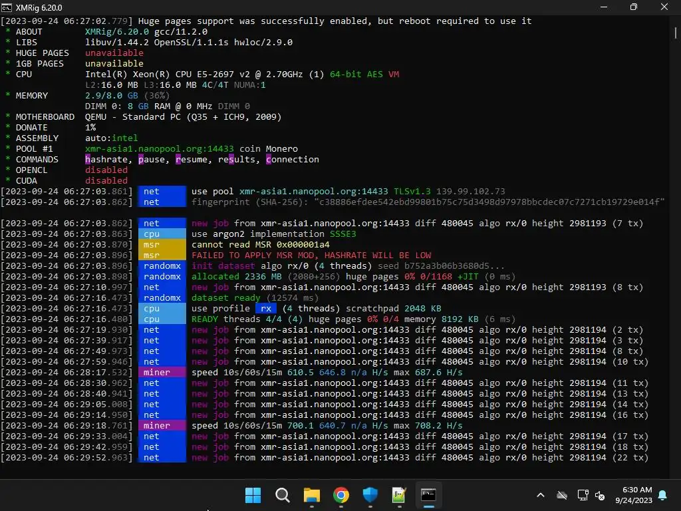Click the console vertical scrollbar thumb

tap(676, 33)
